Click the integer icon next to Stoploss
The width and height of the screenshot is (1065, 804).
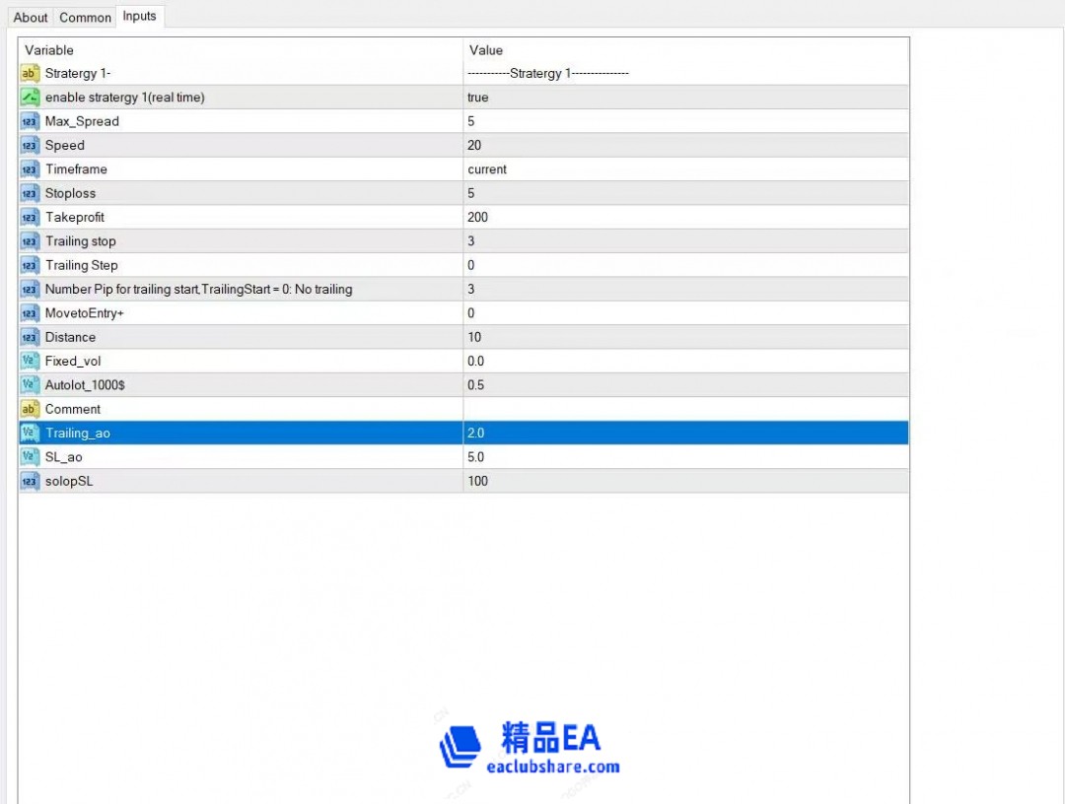30,193
